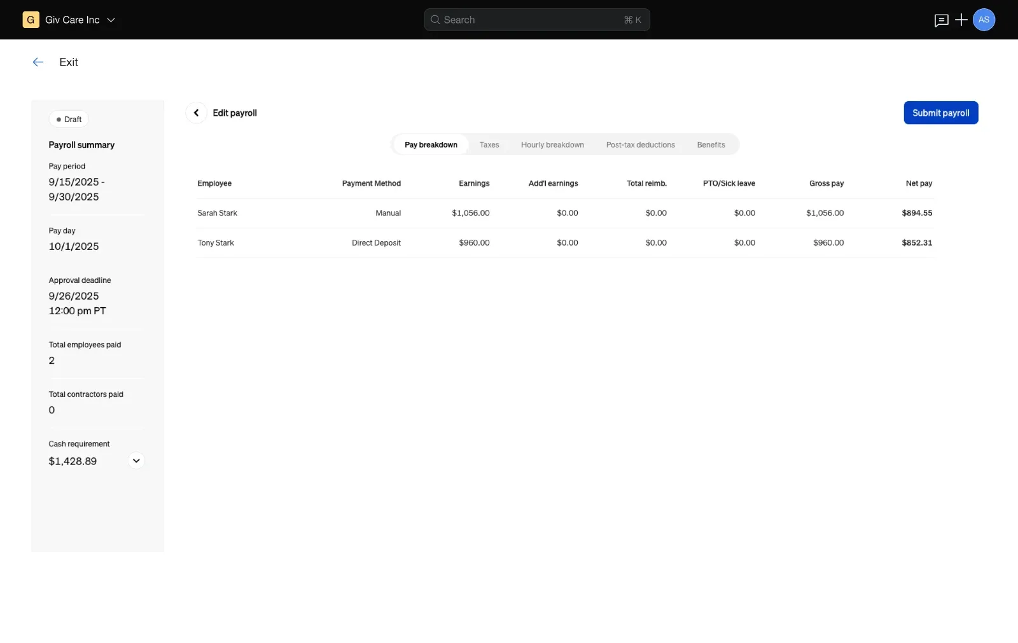Image resolution: width=1018 pixels, height=643 pixels.
Task: Focus the Search input field
Action: pos(537,20)
